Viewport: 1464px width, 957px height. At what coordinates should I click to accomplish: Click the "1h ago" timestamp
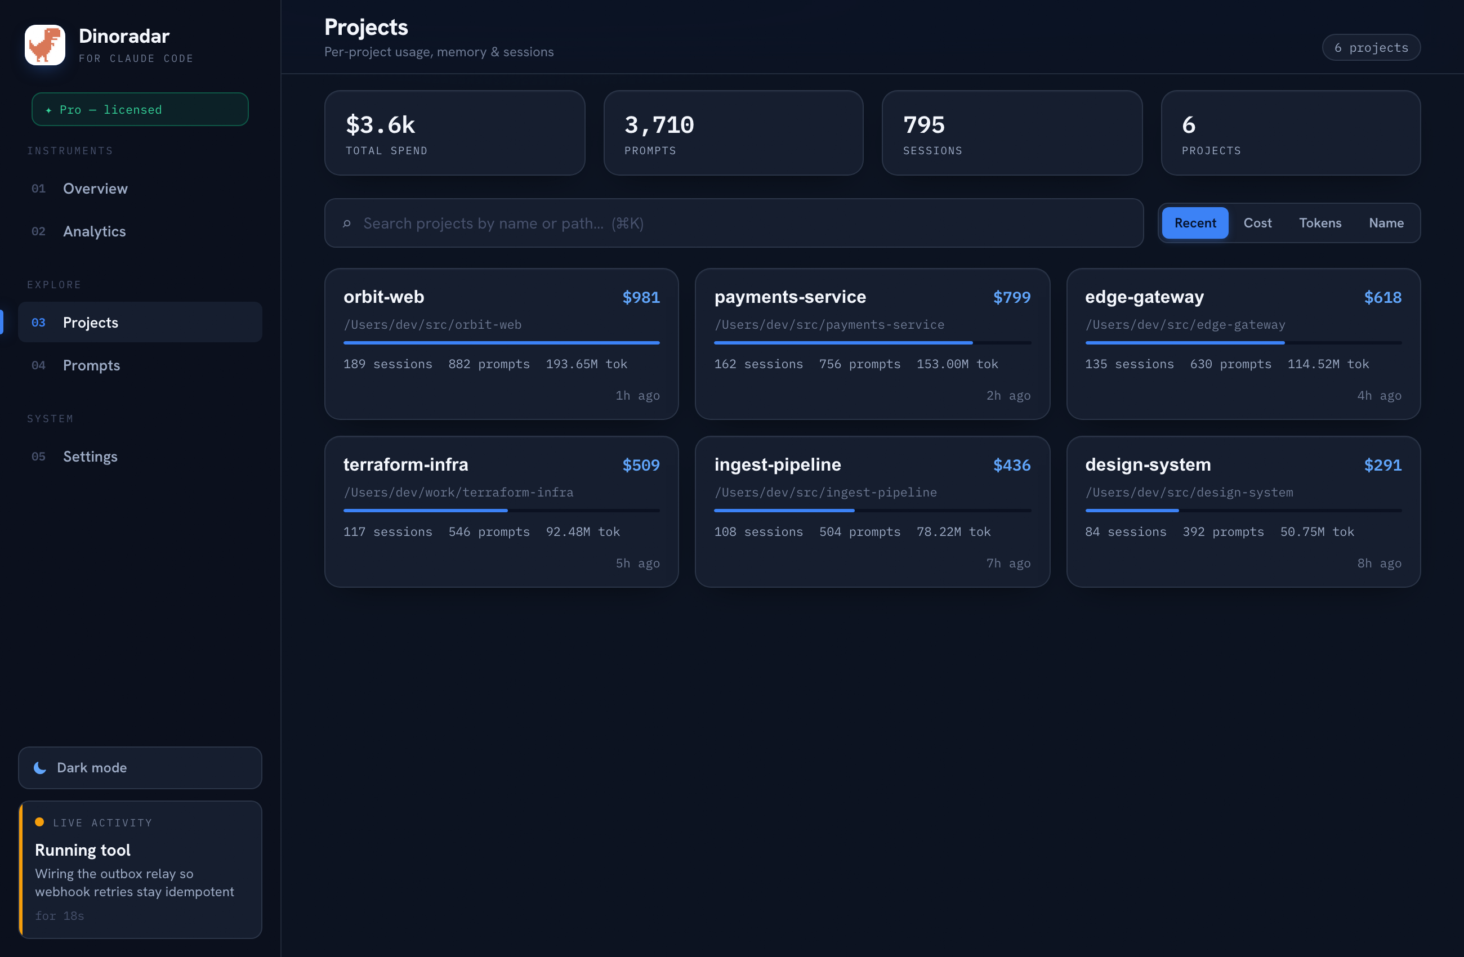[637, 396]
